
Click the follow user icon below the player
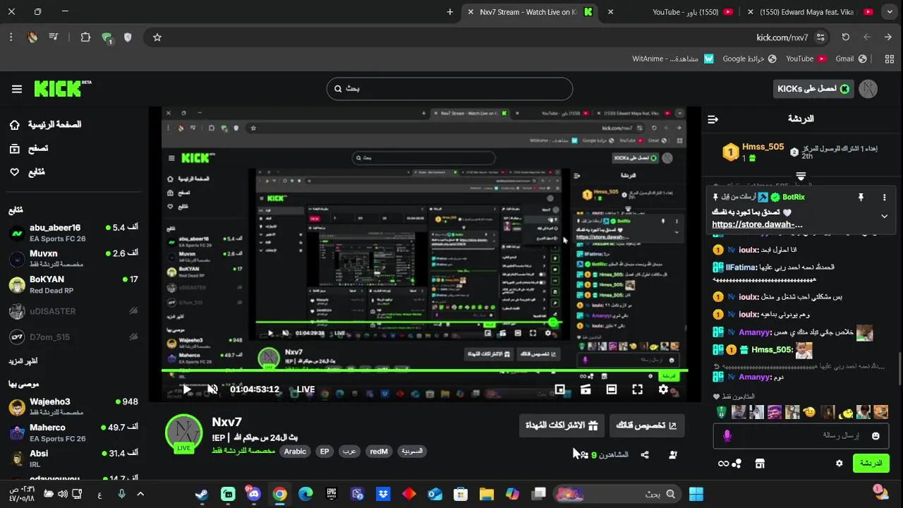pos(673,455)
